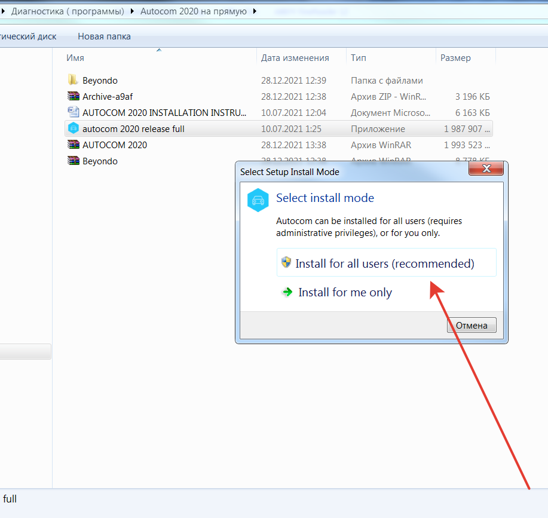Select the Beyondo archive name in the last row
The height and width of the screenshot is (518, 548).
[x=100, y=161]
